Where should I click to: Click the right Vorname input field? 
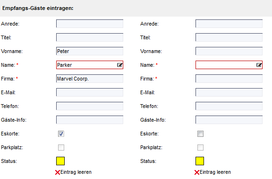(x=229, y=51)
